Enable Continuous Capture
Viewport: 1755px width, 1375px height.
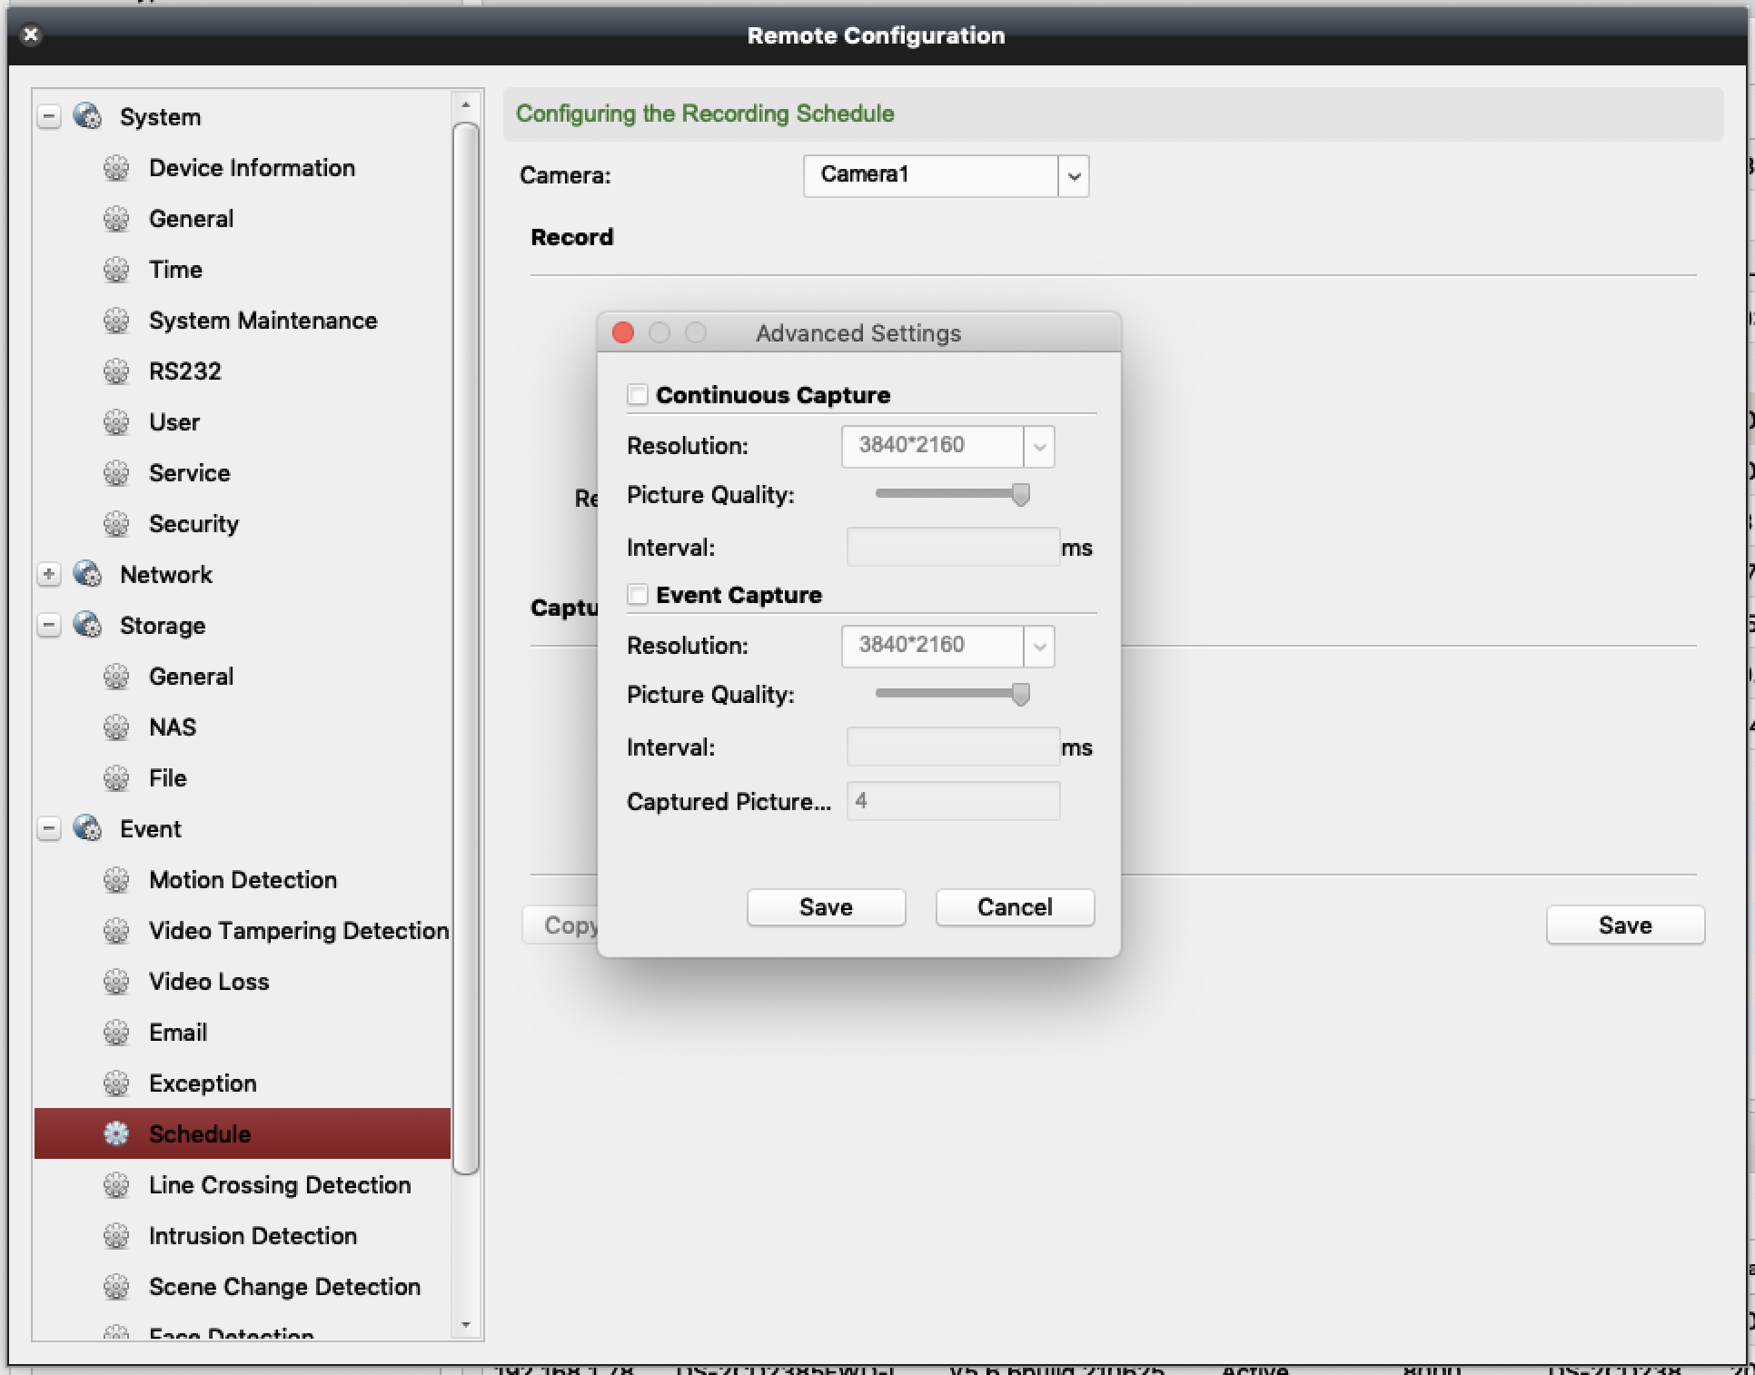pos(638,394)
